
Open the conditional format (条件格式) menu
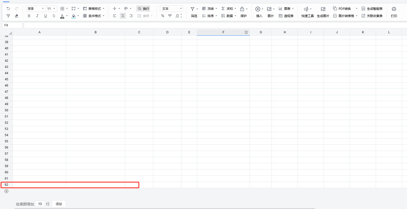94,16
